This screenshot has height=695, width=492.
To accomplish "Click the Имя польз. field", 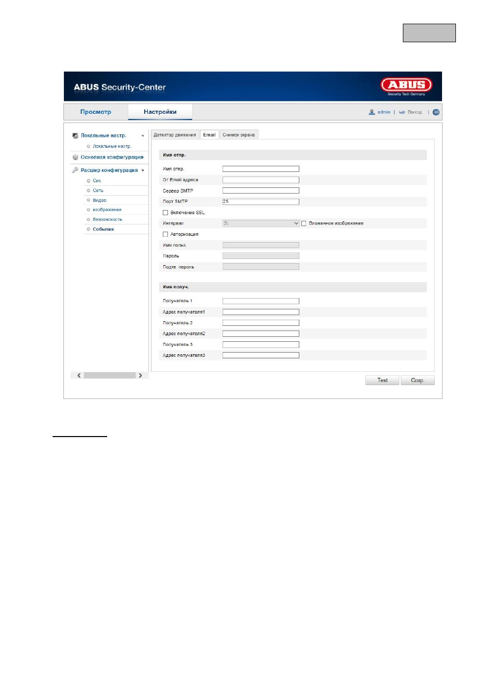I will click(261, 245).
